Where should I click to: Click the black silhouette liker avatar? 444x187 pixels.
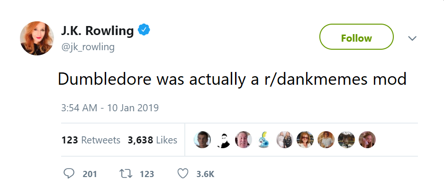[223, 140]
